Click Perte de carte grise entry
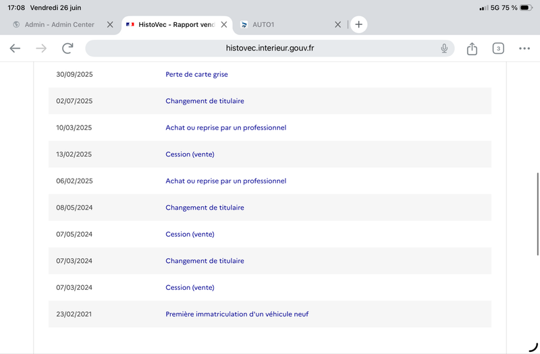 (196, 74)
